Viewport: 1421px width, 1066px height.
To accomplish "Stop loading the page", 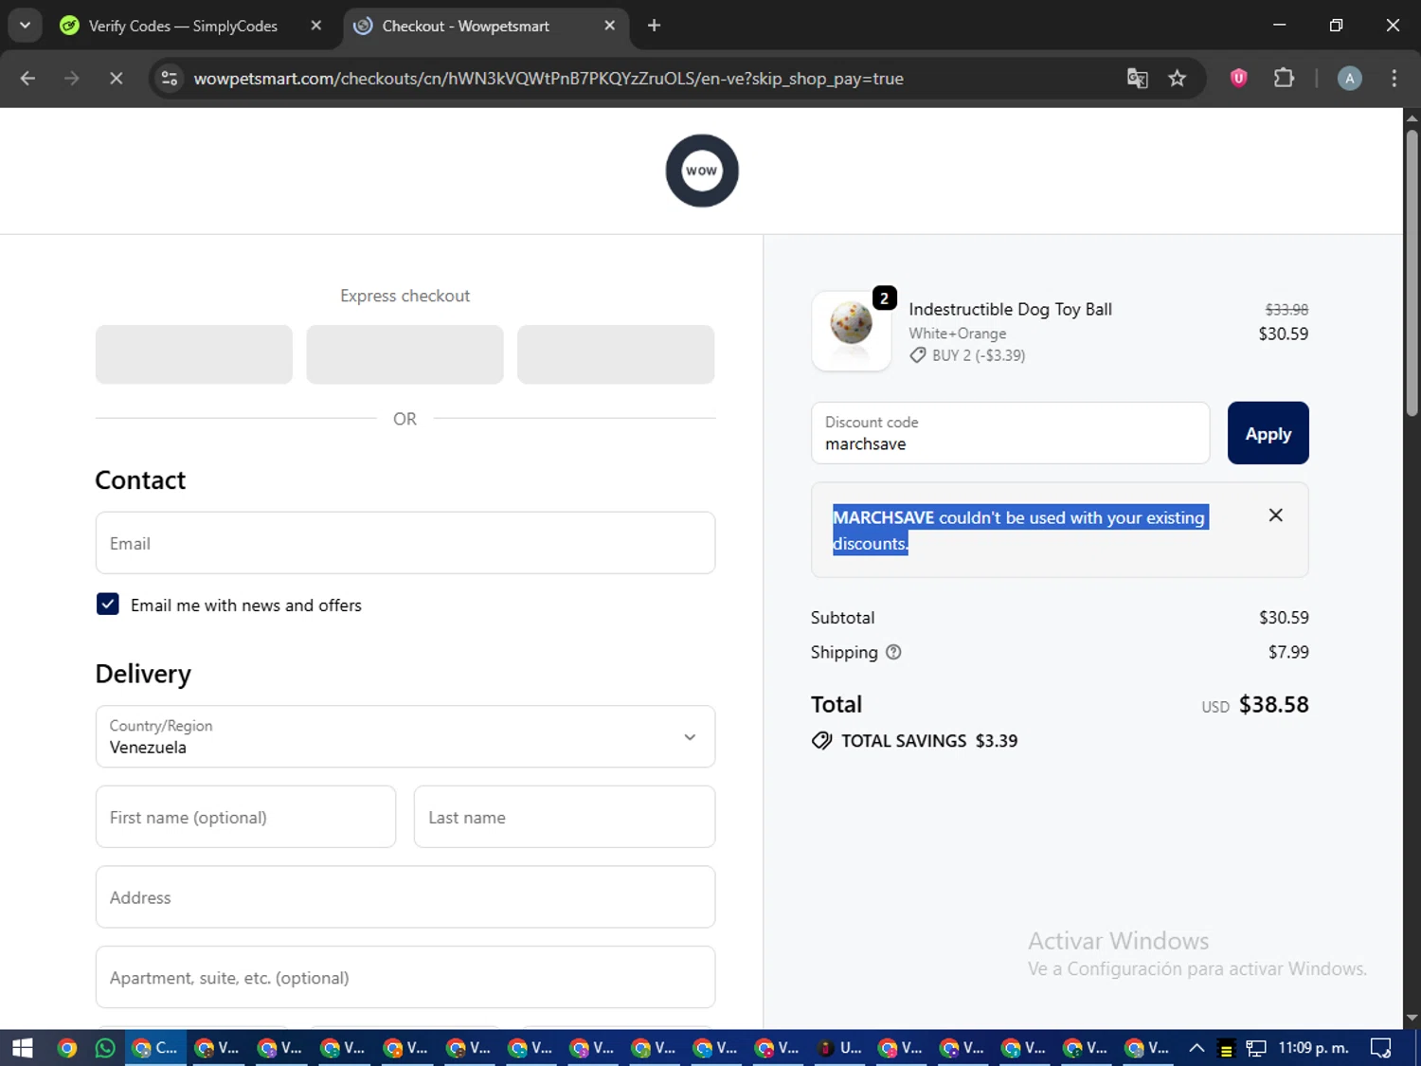I will coord(116,79).
